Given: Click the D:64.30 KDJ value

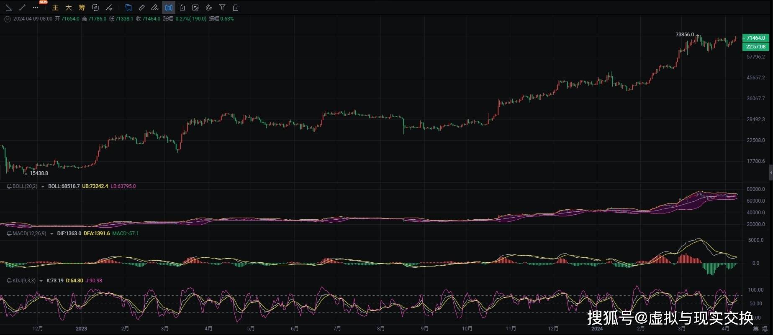Looking at the screenshot, I should tap(74, 281).
